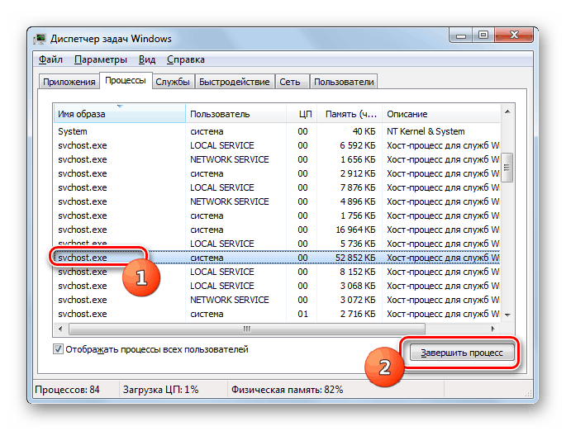This screenshot has height=431, width=566.
Task: Sort by Имя образа column header
Action: [x=120, y=114]
